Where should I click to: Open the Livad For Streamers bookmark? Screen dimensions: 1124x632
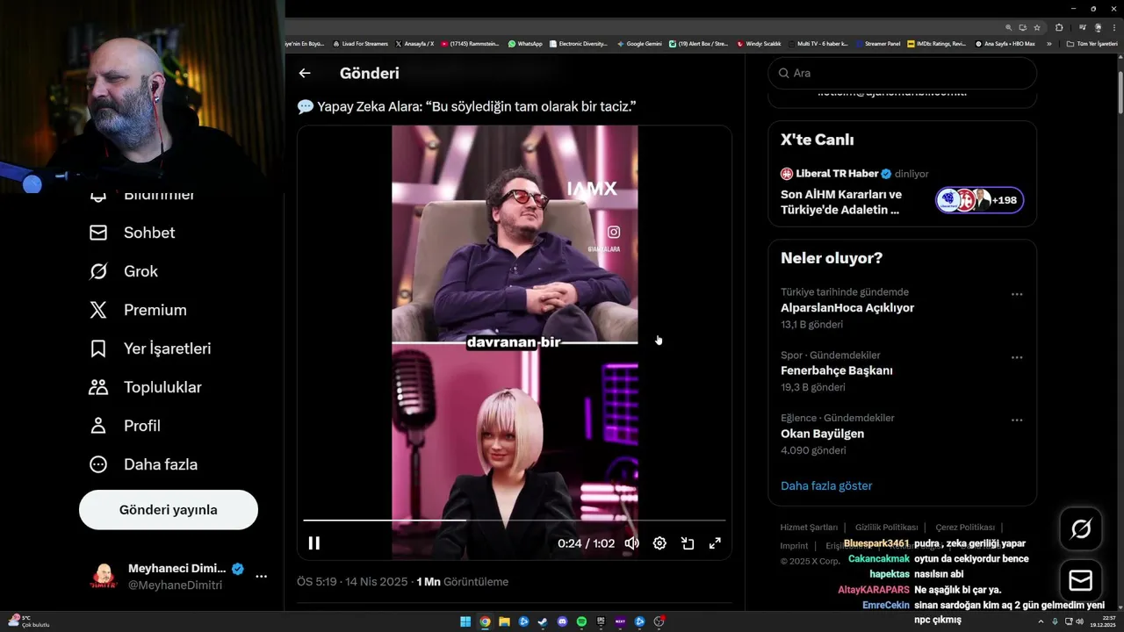pyautogui.click(x=360, y=43)
